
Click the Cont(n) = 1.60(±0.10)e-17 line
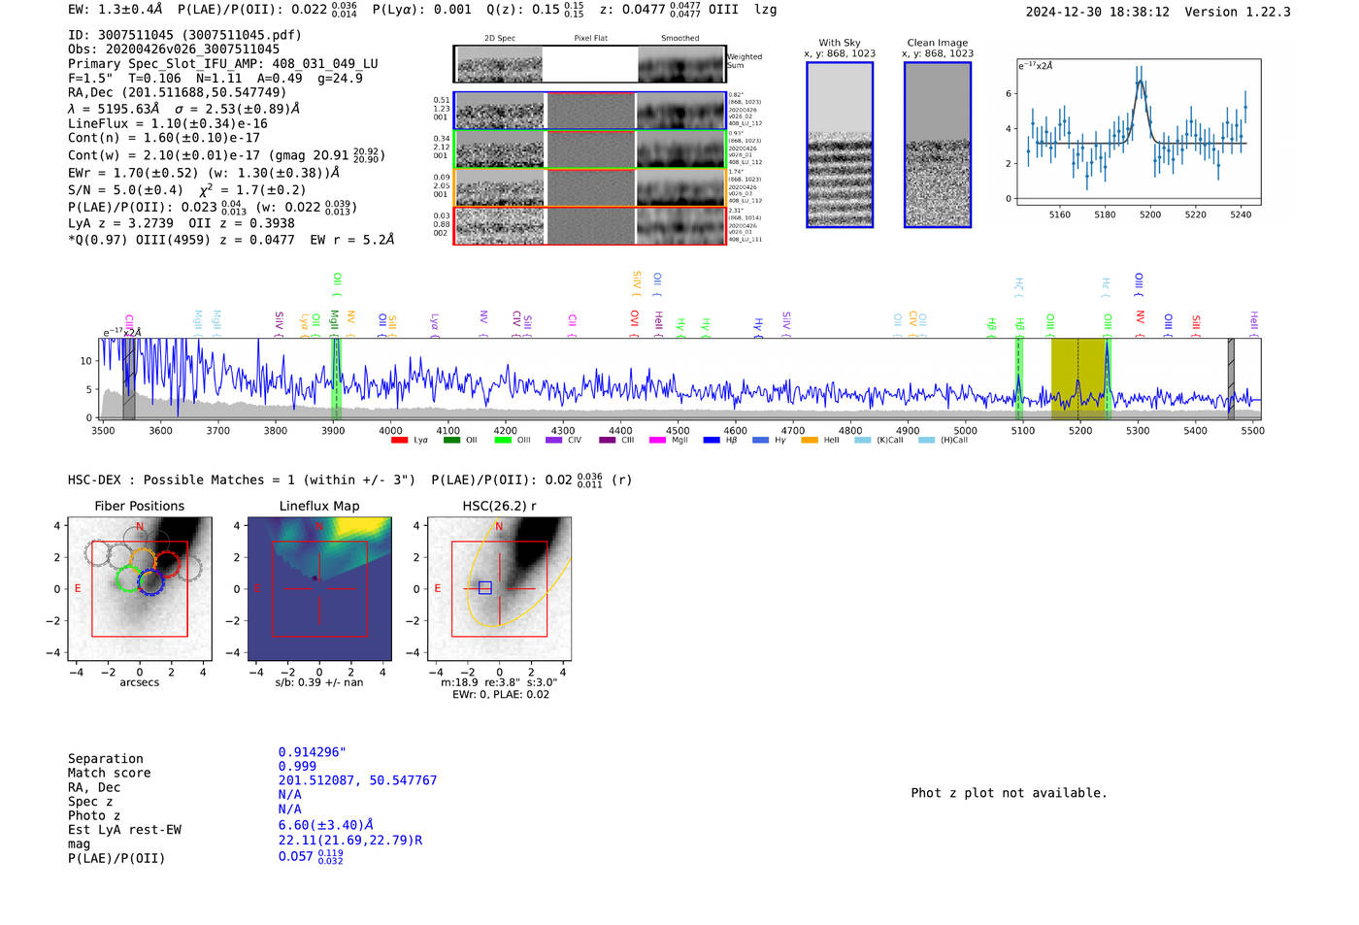[x=164, y=139]
